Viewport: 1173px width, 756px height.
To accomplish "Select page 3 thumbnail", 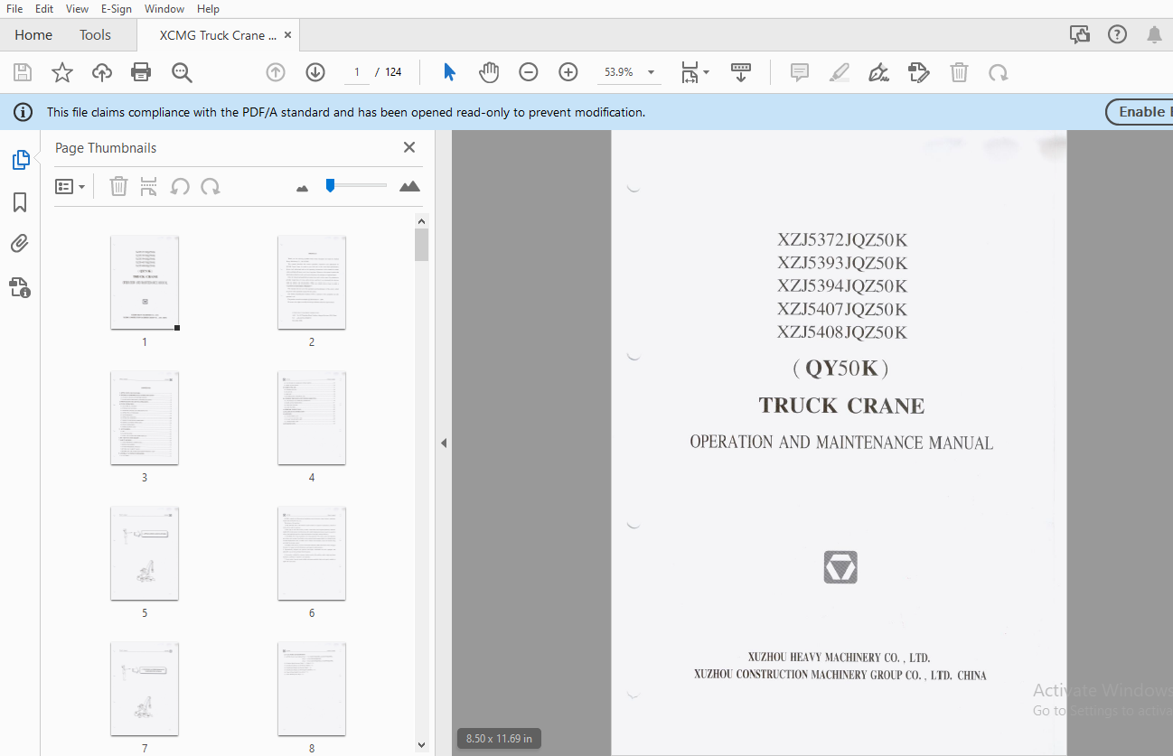I will 145,418.
